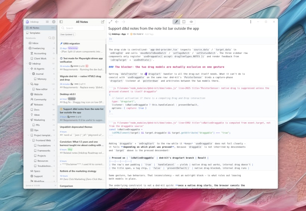Add a notebook with plus icon
The image size is (306, 211).
coord(53,38)
